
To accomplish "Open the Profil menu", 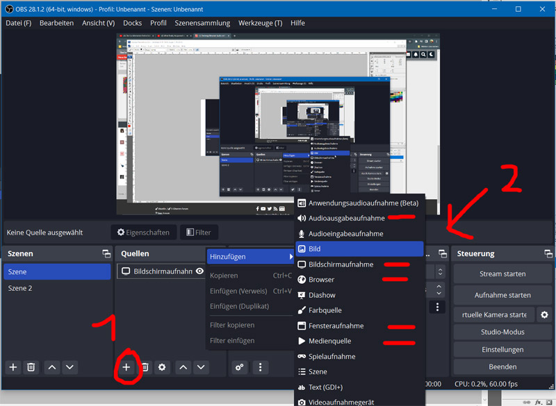I will (158, 23).
